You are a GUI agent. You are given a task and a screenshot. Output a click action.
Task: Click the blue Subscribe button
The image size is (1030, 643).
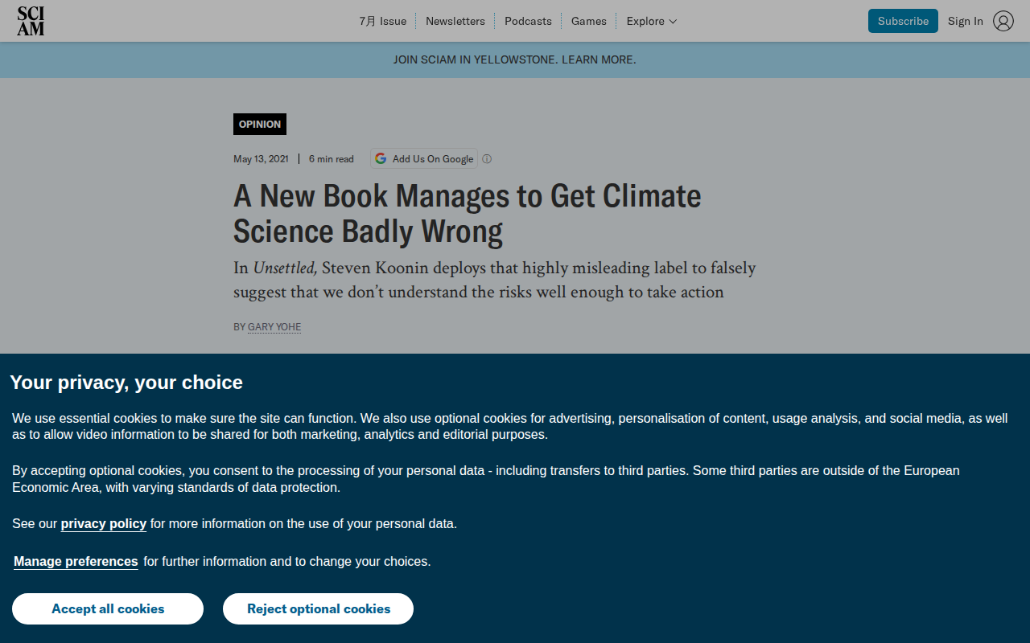point(903,21)
